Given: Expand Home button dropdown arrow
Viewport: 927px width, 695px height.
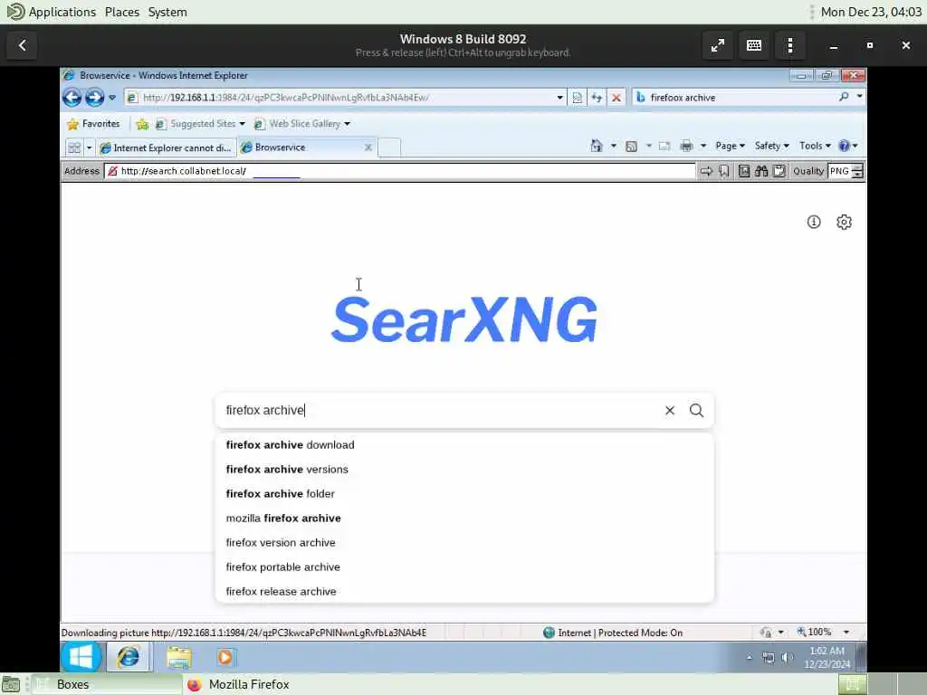Looking at the screenshot, I should coord(613,146).
